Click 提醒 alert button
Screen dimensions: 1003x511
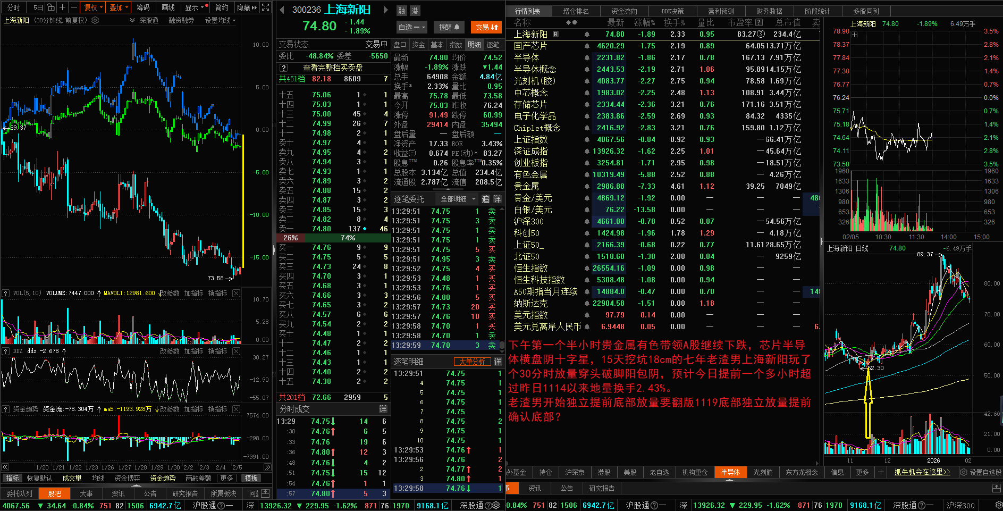pos(449,27)
